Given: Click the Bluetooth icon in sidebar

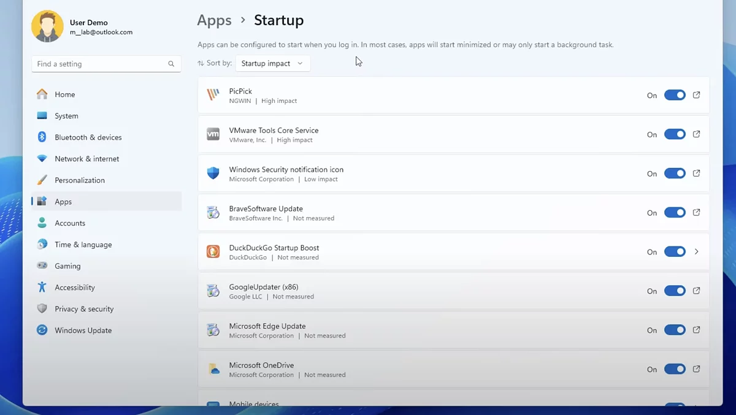Looking at the screenshot, I should [42, 137].
